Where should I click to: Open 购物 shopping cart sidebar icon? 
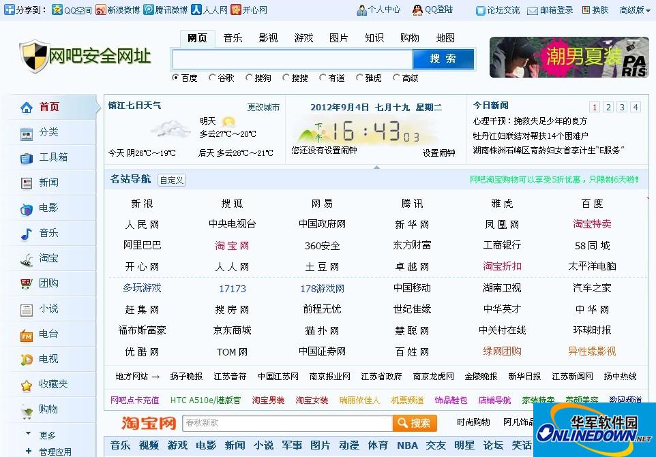[27, 411]
